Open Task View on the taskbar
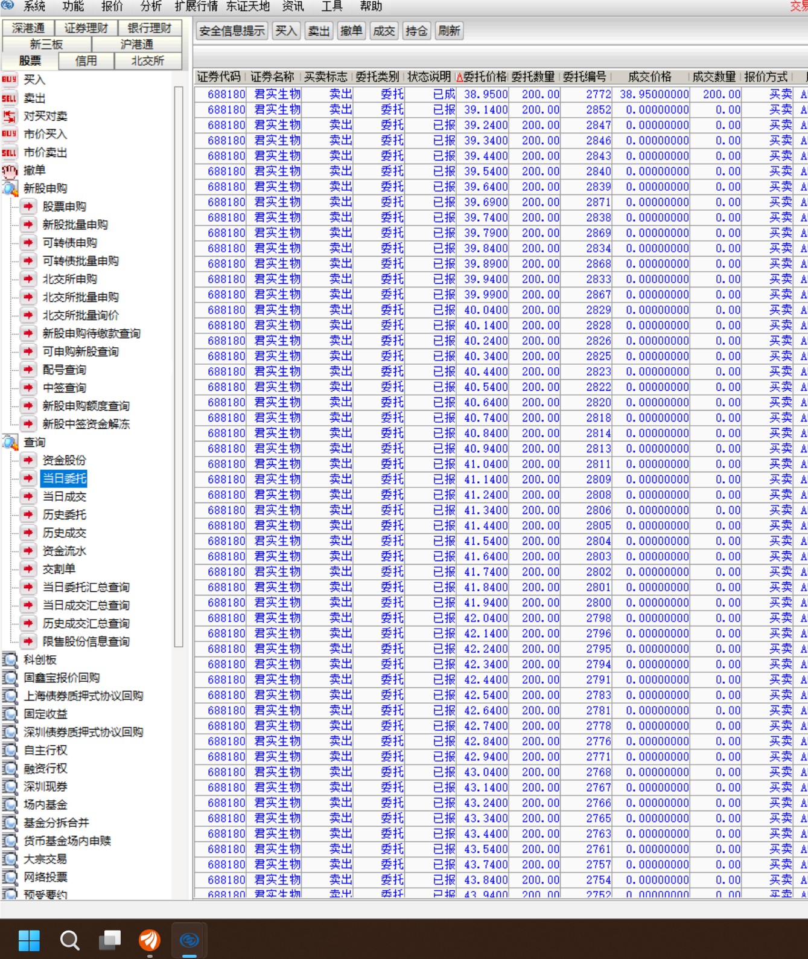Screen dimensions: 808x959 tap(110, 940)
